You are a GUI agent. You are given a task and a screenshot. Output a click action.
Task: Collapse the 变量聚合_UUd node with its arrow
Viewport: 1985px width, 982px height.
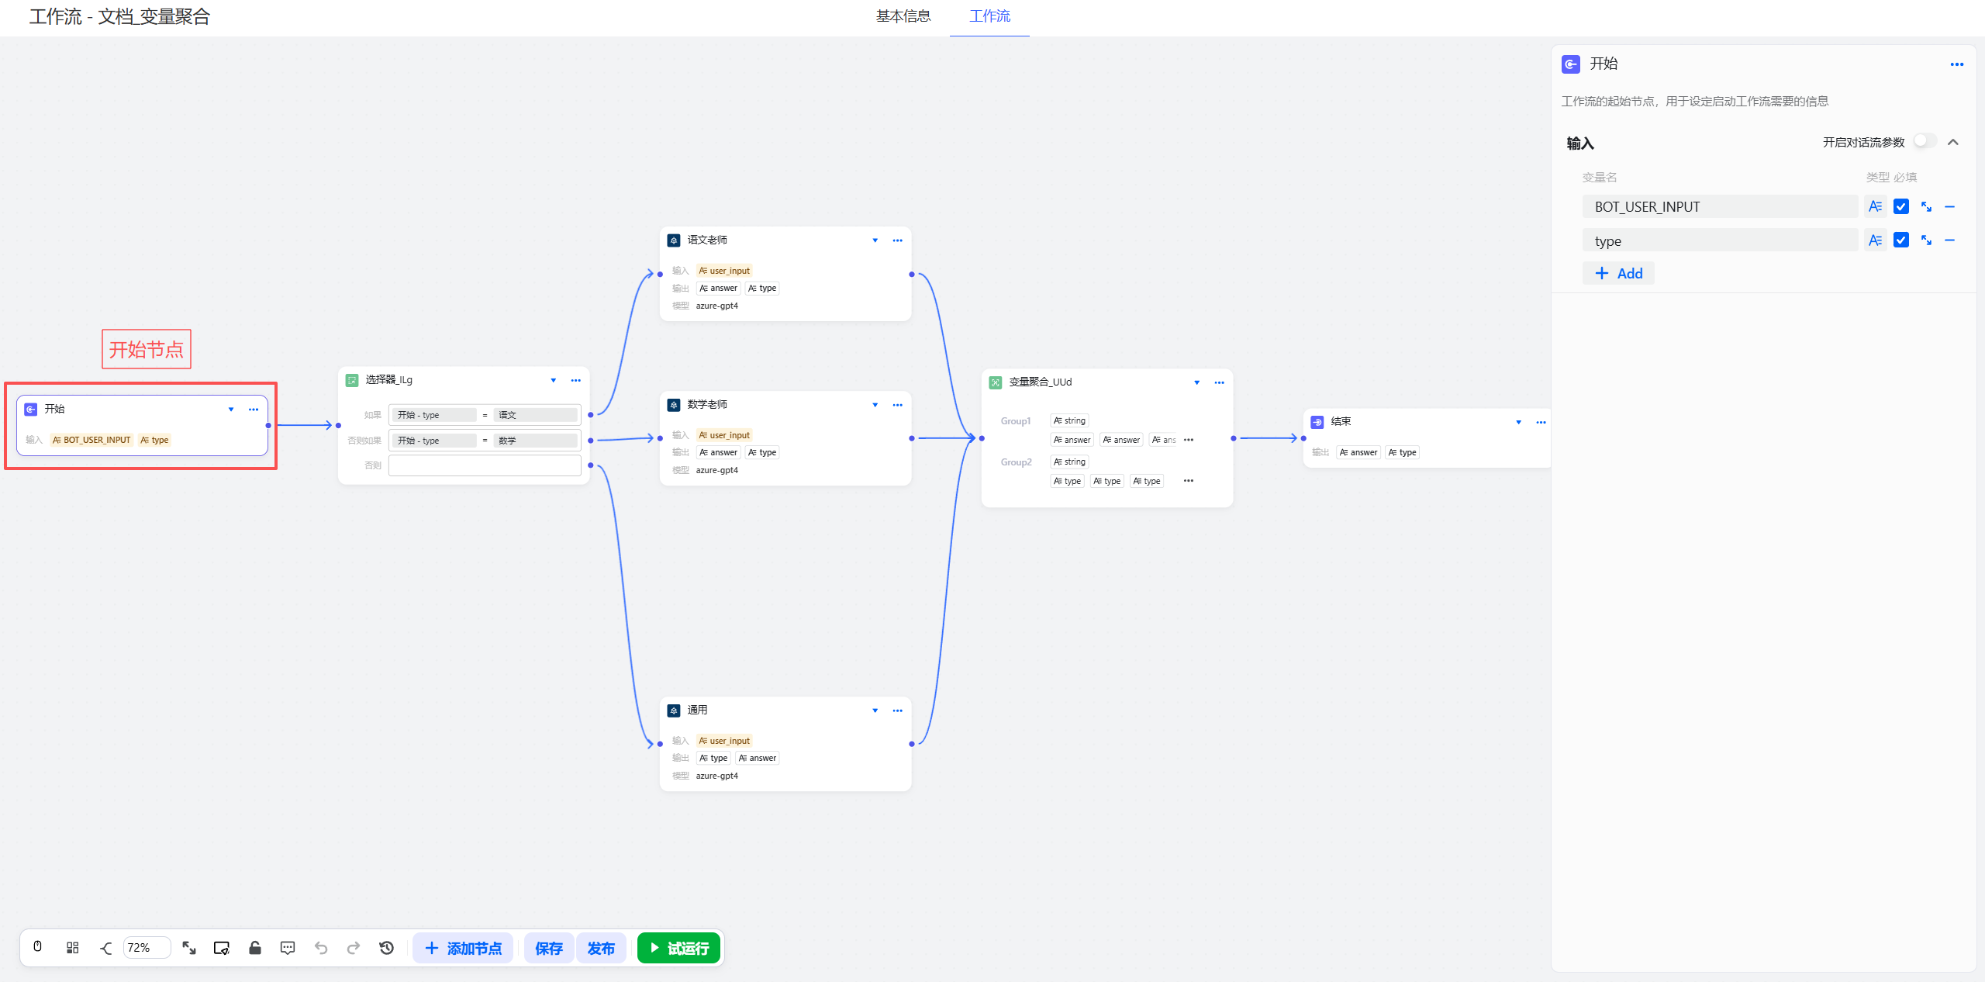pos(1198,382)
